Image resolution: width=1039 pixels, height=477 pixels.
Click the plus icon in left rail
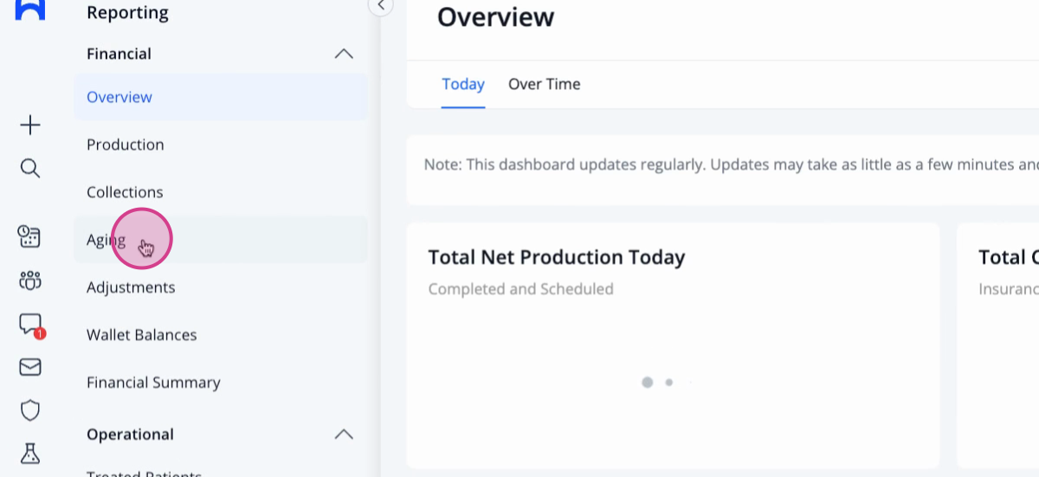[30, 126]
